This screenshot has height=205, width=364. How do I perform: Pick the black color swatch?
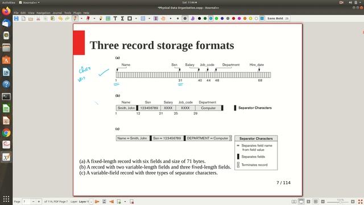[200, 19]
